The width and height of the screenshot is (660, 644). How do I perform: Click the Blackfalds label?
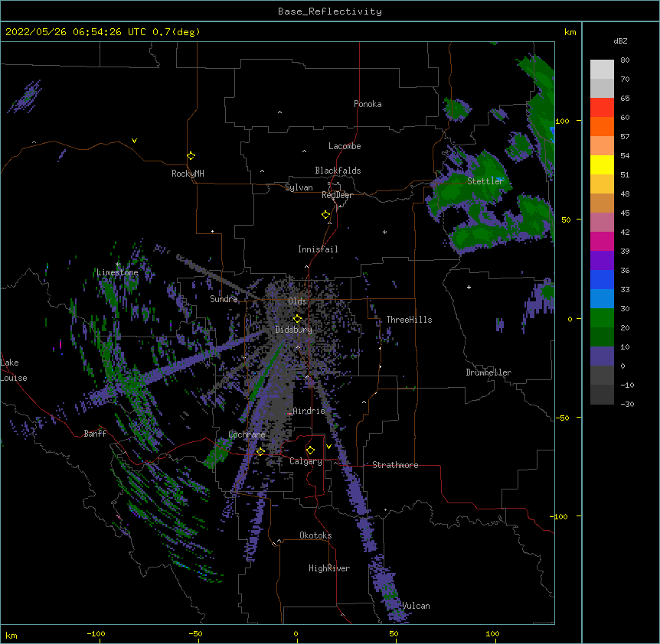pyautogui.click(x=338, y=171)
